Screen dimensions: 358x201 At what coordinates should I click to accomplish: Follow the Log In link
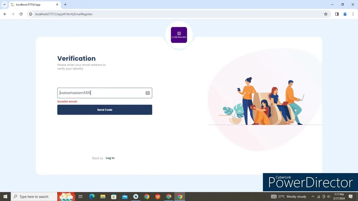tap(110, 158)
